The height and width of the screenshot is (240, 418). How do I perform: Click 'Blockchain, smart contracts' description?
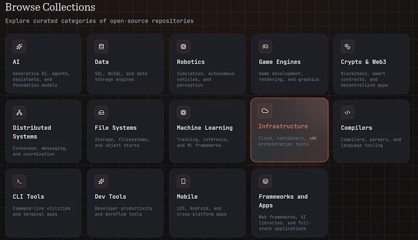coord(364,79)
